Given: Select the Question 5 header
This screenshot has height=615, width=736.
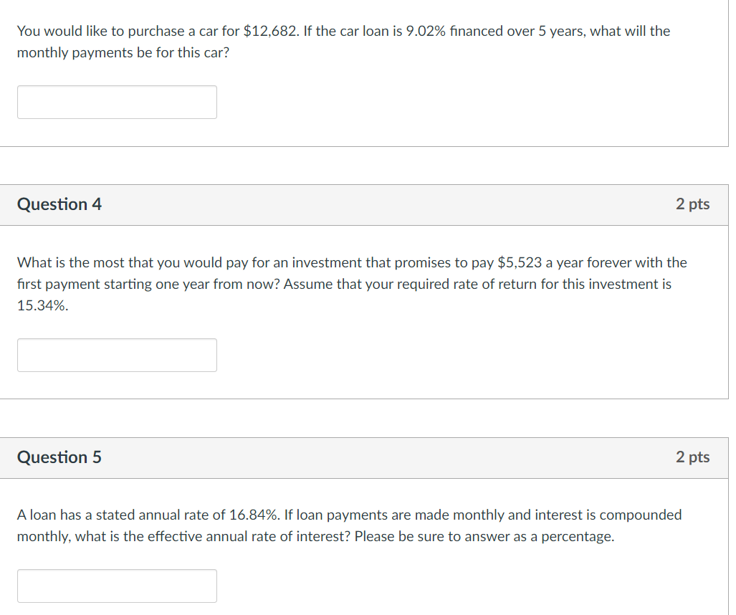Looking at the screenshot, I should 59,457.
